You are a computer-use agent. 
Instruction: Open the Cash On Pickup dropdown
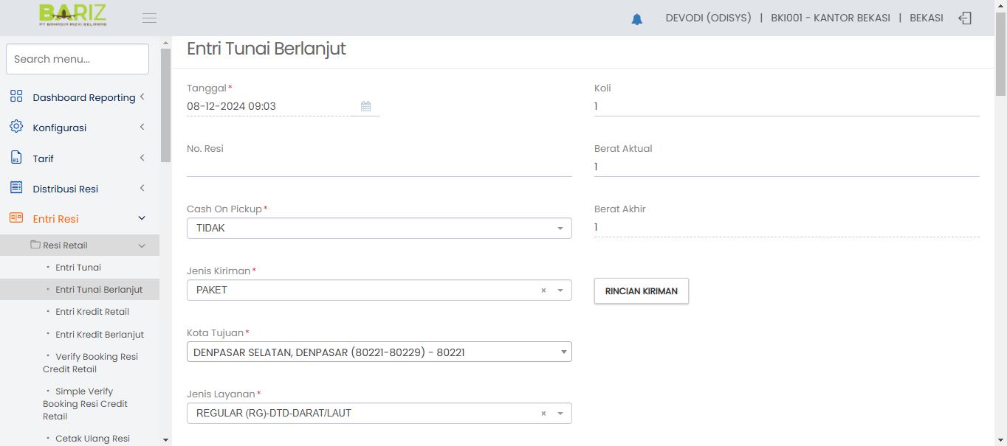pos(379,229)
